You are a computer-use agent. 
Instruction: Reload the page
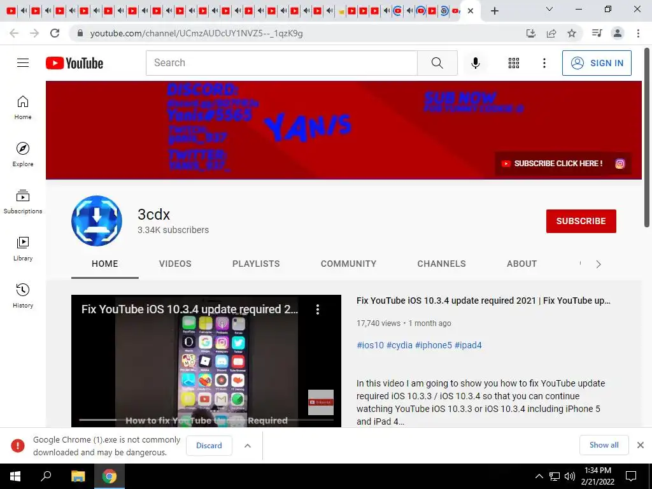[x=55, y=33]
